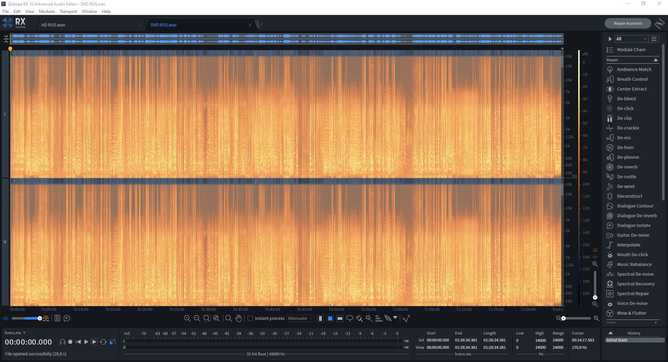Switch to the HD RUS.wav tab
Screen dimensions: 668x362
click(x=53, y=25)
